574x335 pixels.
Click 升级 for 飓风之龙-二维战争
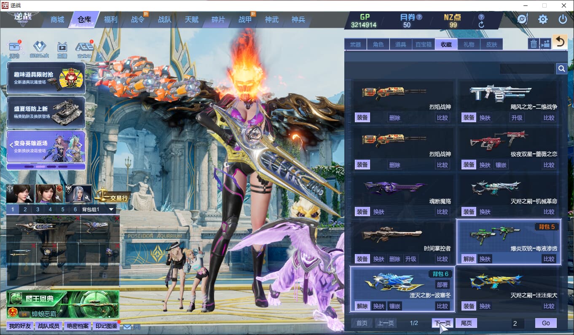point(517,118)
